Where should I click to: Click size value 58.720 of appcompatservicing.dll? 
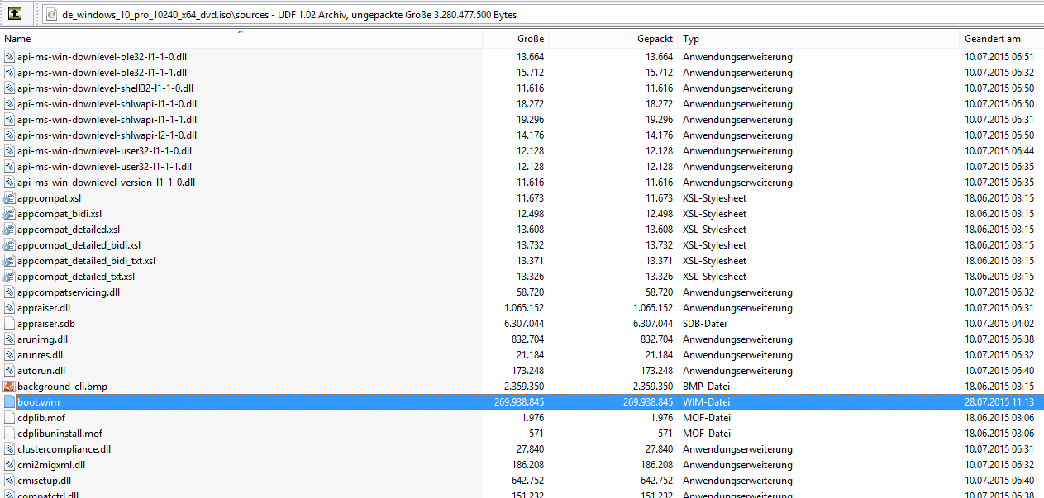[531, 292]
